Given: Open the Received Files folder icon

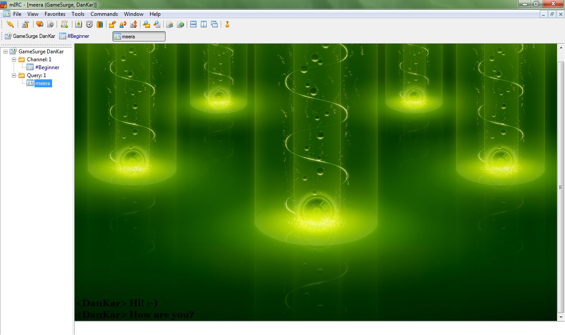Looking at the screenshot, I should [147, 24].
